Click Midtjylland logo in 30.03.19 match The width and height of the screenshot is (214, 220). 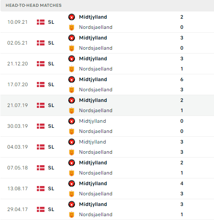pyautogui.click(x=72, y=121)
